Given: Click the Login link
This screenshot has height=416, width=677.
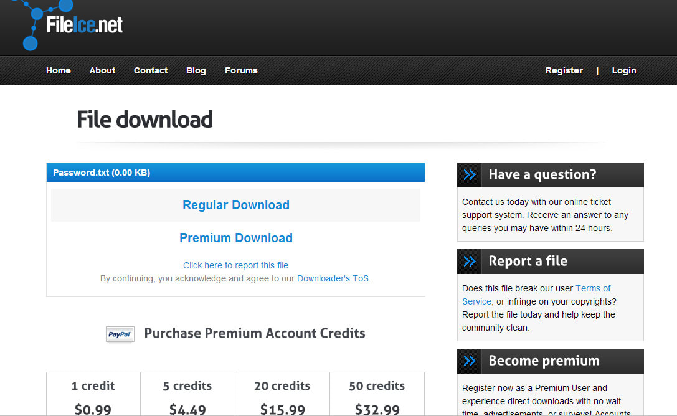Looking at the screenshot, I should click(x=624, y=70).
